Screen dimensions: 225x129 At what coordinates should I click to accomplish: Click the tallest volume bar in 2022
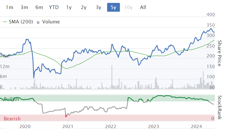[x=112, y=77]
